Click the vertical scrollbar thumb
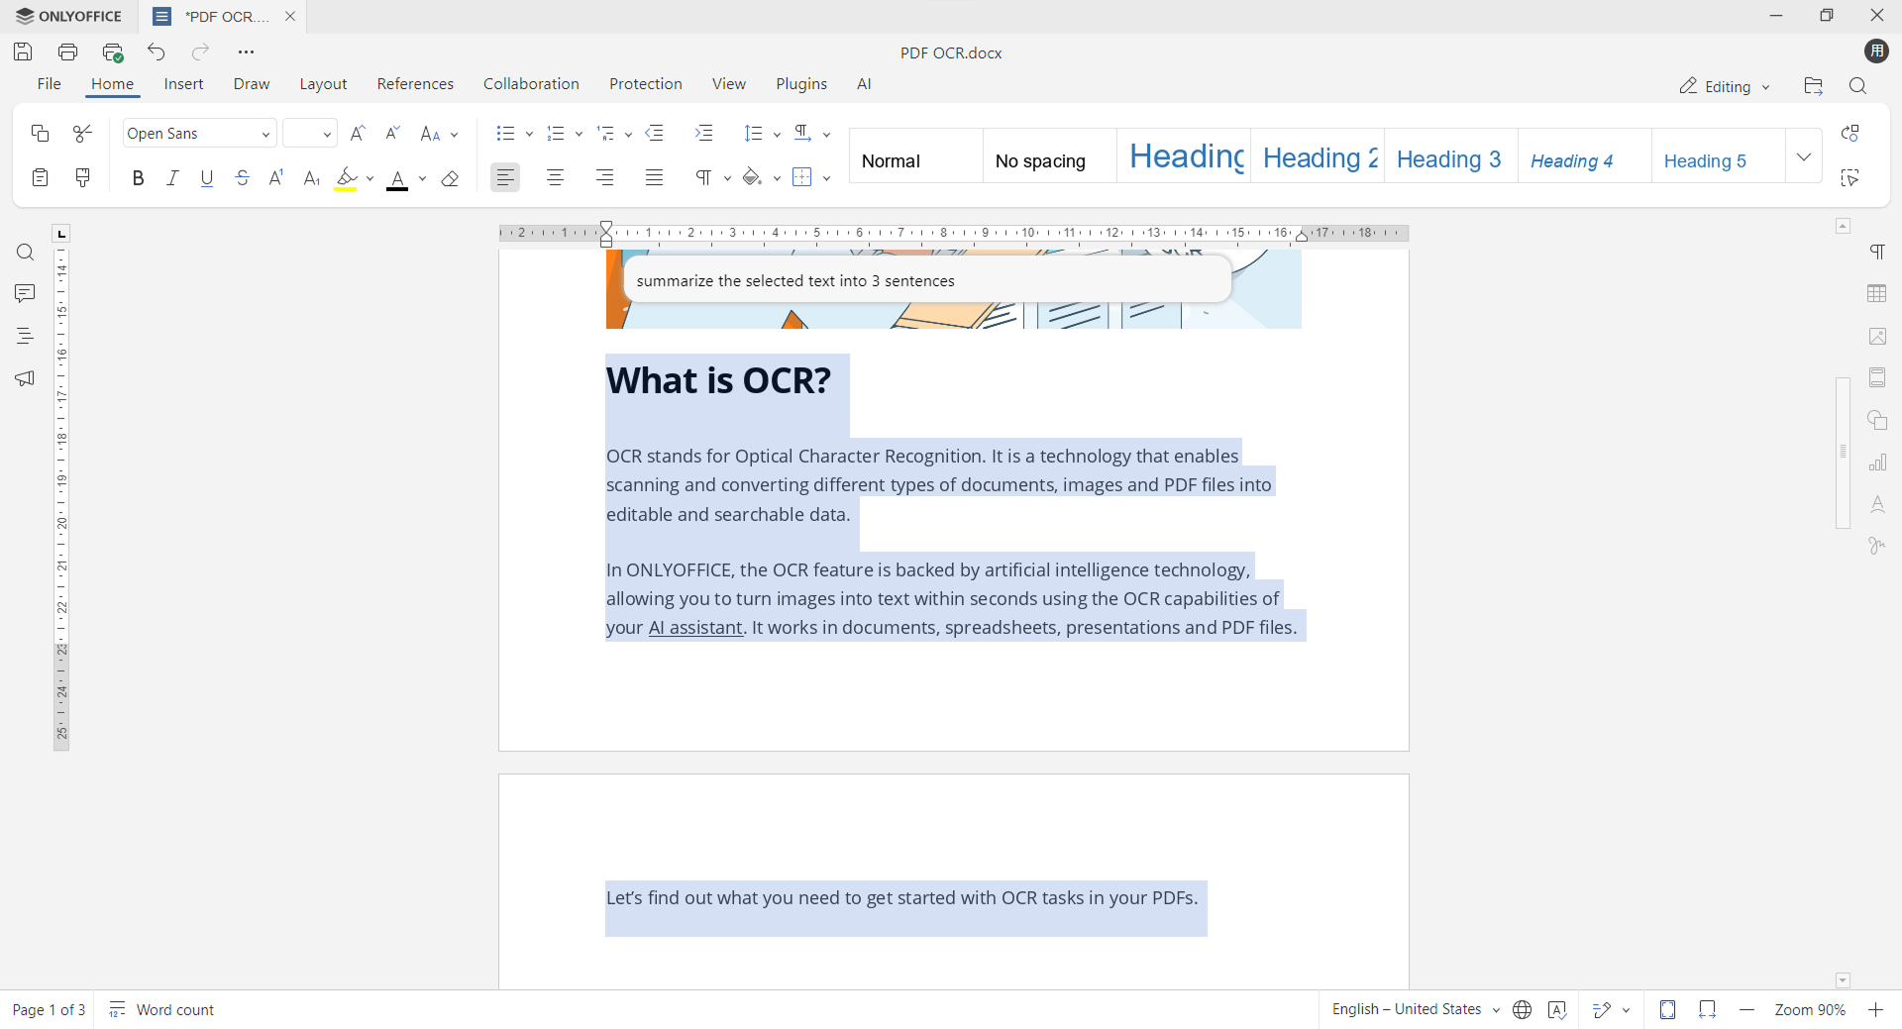Viewport: 1902px width, 1029px height. click(1844, 453)
